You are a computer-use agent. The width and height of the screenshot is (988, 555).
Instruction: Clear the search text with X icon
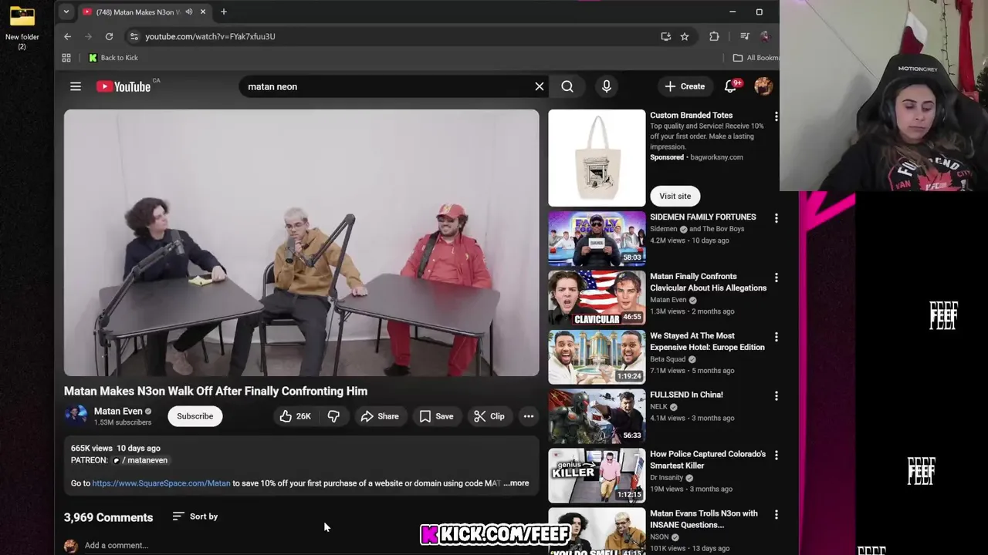(540, 86)
